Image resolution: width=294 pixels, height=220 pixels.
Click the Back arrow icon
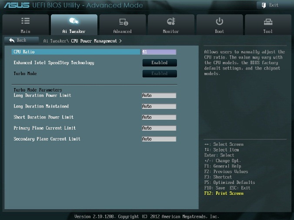pyautogui.click(x=12, y=40)
